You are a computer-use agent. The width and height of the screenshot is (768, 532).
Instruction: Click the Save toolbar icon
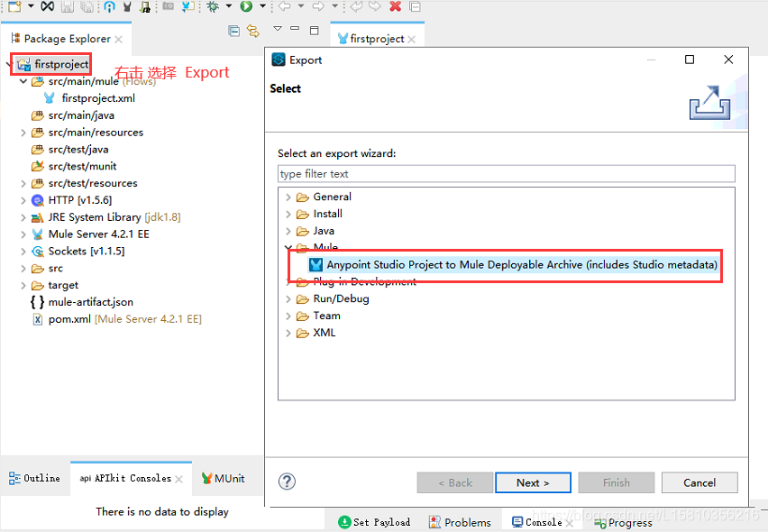pos(68,6)
